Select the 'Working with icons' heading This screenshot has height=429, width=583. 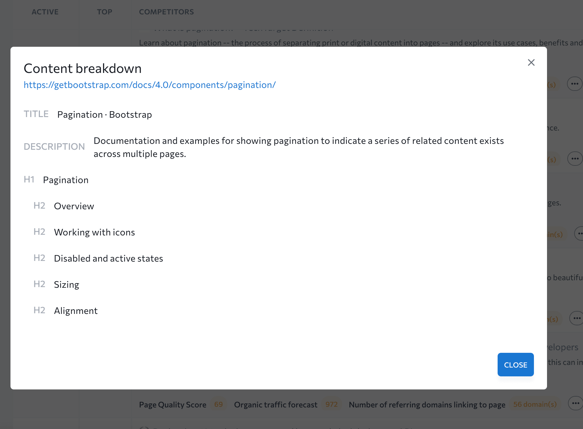click(94, 232)
